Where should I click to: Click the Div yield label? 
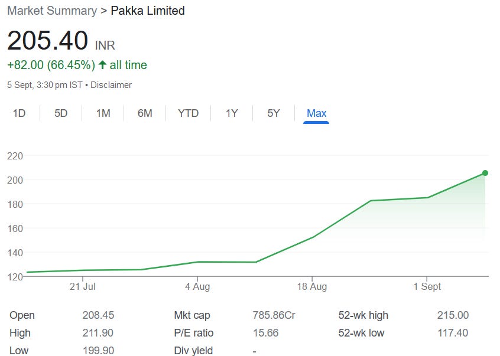coord(193,350)
